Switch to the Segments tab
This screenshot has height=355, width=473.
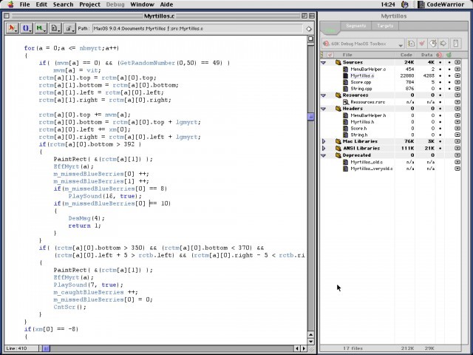click(356, 26)
